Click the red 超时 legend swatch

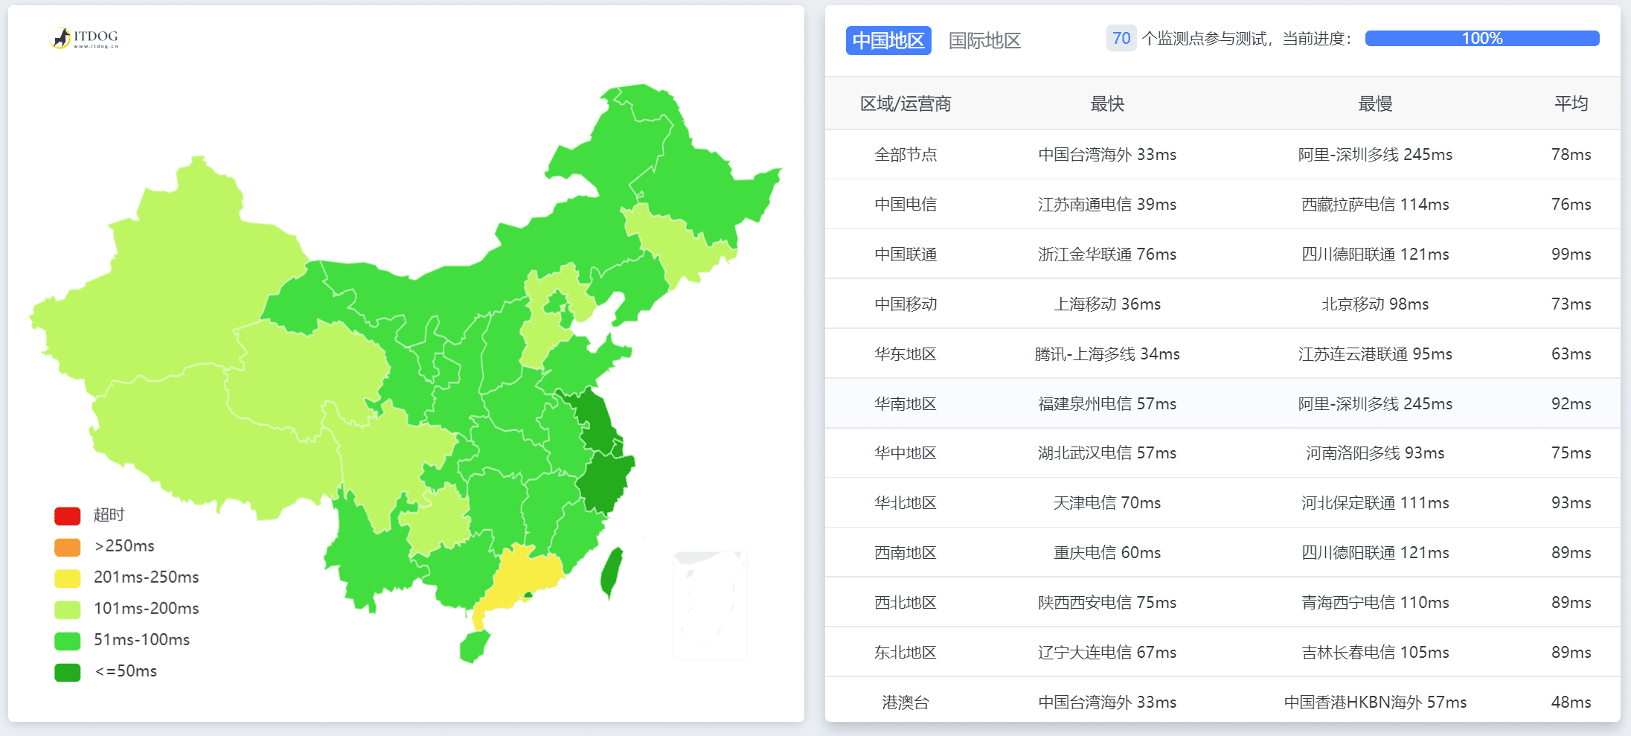pyautogui.click(x=67, y=516)
